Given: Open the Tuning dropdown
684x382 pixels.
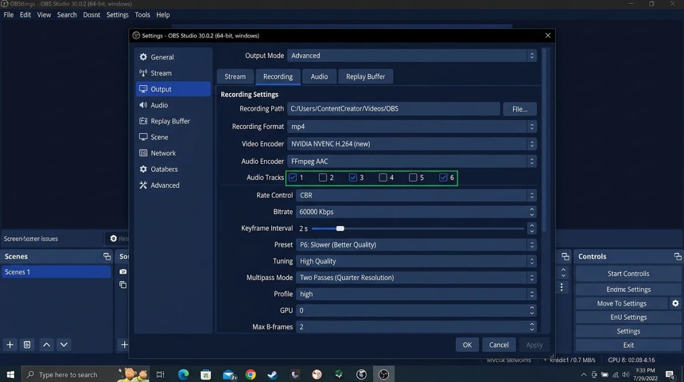Looking at the screenshot, I should point(416,261).
